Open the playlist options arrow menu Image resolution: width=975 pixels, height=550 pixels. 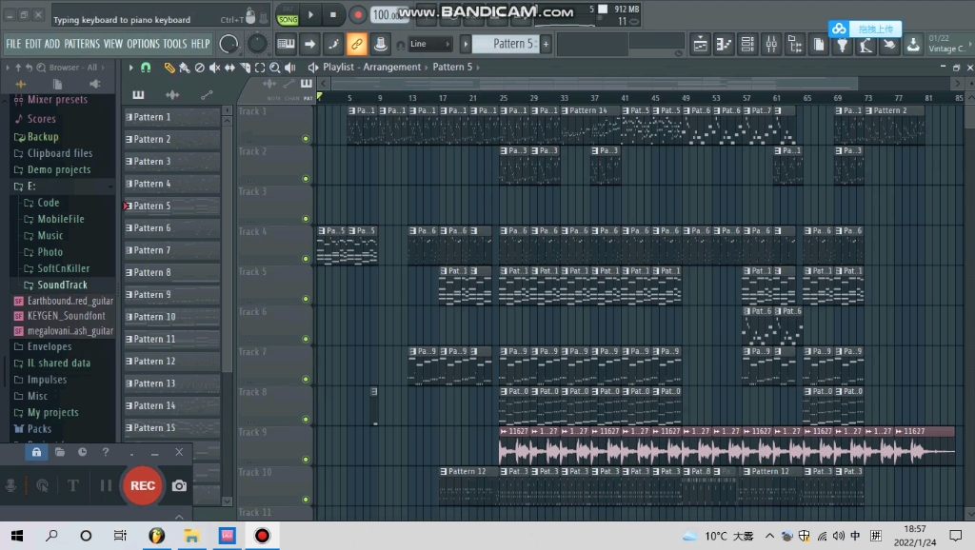tap(130, 68)
